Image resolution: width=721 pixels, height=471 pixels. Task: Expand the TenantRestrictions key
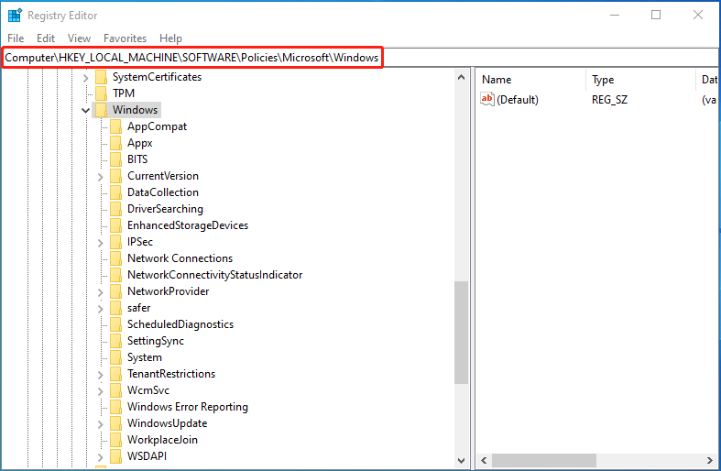point(100,375)
